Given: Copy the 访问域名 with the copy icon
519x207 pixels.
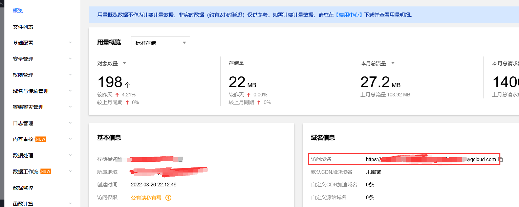Looking at the screenshot, I should pyautogui.click(x=501, y=159).
